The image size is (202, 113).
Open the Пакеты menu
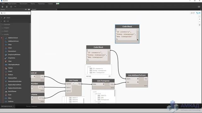[x=33, y=4]
